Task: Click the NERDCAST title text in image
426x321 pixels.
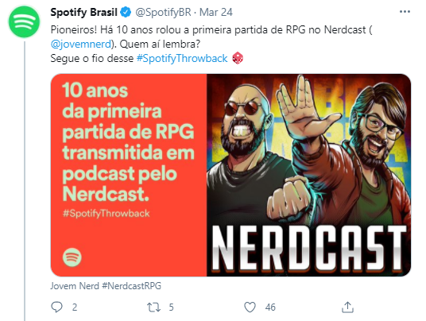Action: pyautogui.click(x=309, y=248)
